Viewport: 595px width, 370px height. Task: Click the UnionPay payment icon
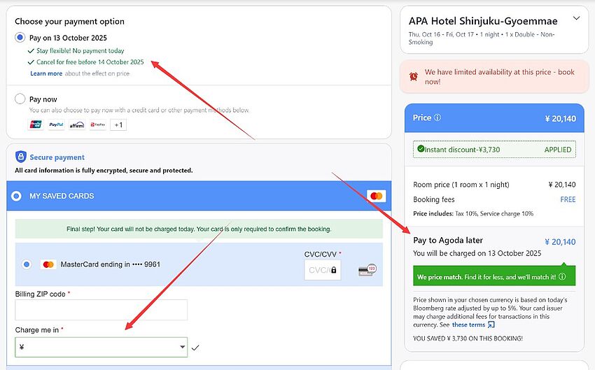click(x=36, y=124)
